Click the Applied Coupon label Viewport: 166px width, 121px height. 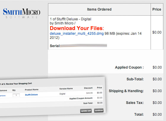pyautogui.click(x=129, y=67)
